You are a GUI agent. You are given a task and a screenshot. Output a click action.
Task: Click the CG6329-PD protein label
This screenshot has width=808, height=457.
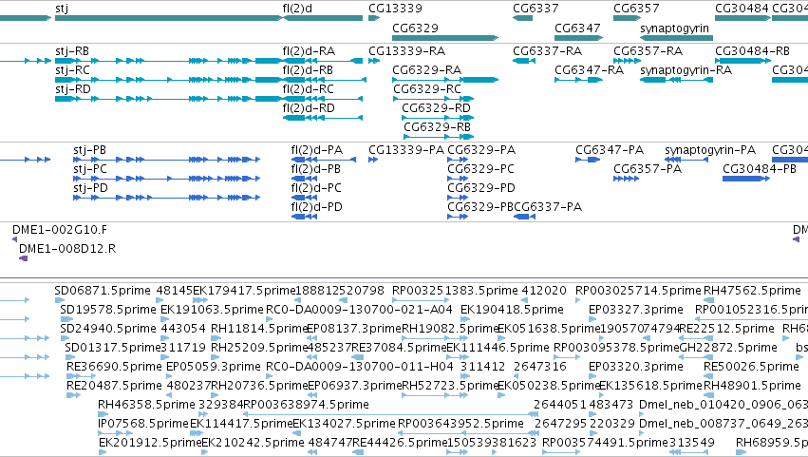coord(481,188)
